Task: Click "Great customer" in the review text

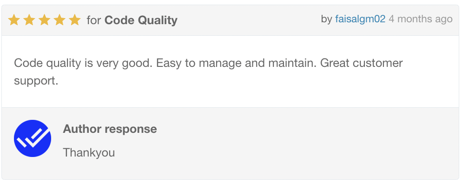Action: point(361,63)
